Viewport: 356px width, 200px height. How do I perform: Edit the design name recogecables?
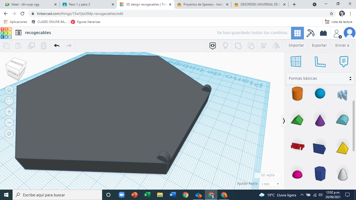tap(38, 33)
